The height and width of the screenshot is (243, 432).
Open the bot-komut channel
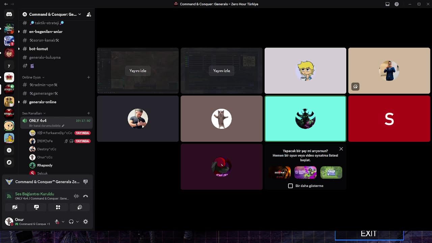57,49
